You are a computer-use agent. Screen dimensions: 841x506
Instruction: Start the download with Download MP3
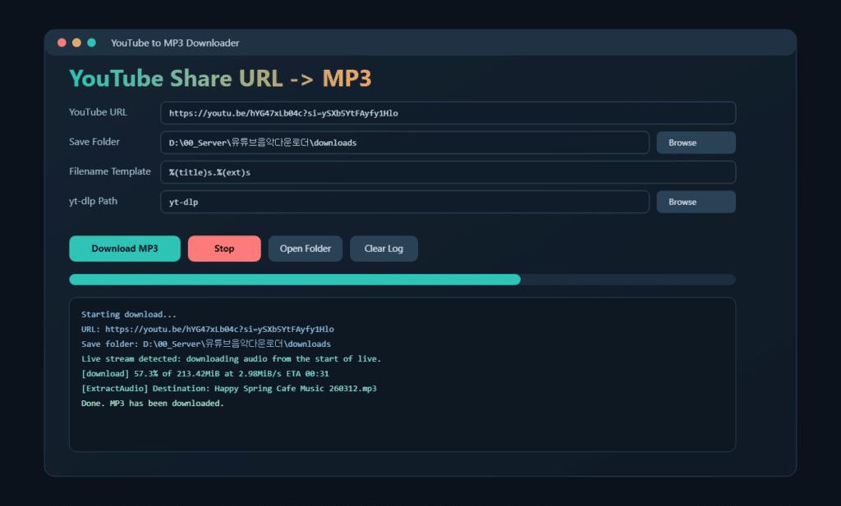[125, 248]
